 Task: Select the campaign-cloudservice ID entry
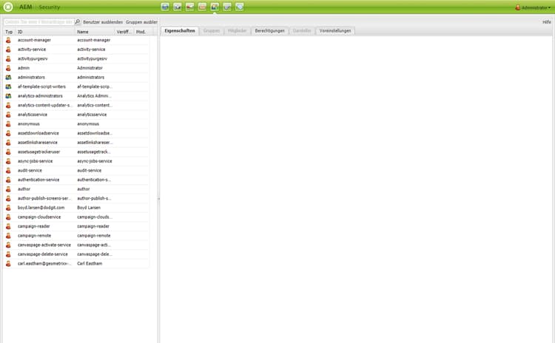point(39,217)
